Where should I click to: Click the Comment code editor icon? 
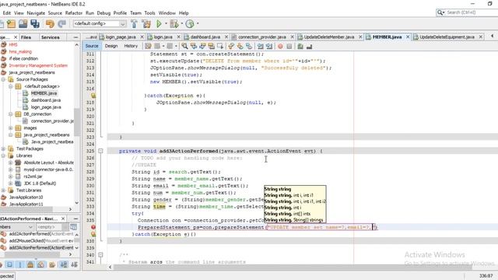point(300,47)
